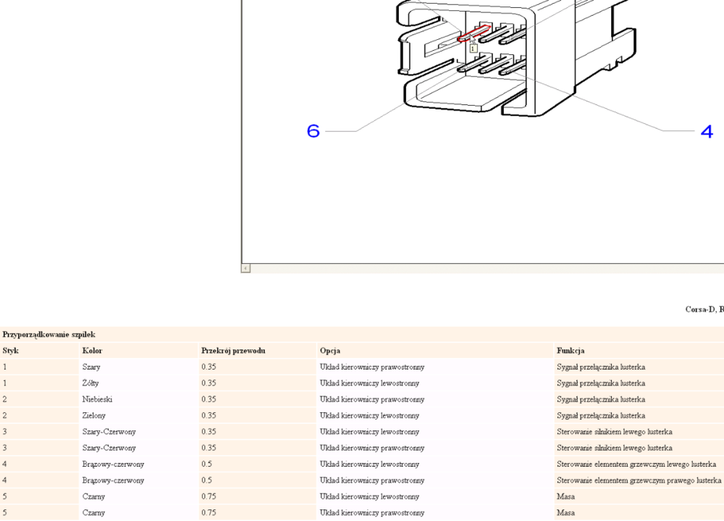Click the 'Funkcja' column header
This screenshot has width=724, height=521.
click(571, 351)
